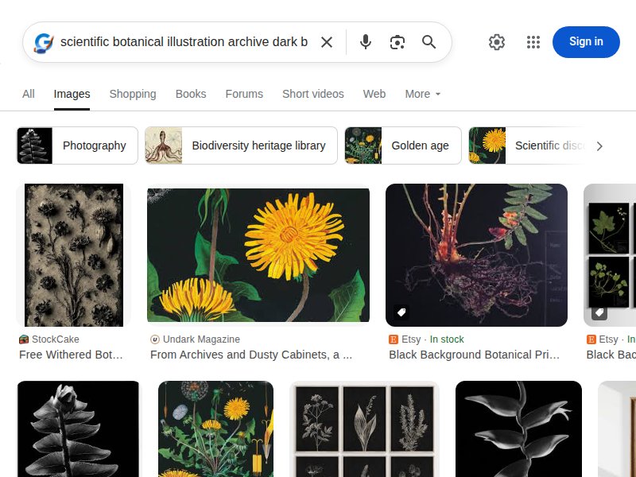Open Quick Settings gear
The image size is (636, 477).
pyautogui.click(x=497, y=42)
